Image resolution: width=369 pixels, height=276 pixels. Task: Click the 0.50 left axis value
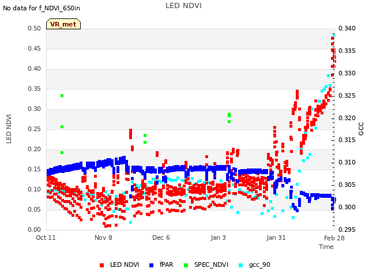[34, 29]
